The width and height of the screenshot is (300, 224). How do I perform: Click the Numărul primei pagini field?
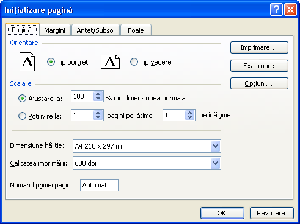(99, 185)
